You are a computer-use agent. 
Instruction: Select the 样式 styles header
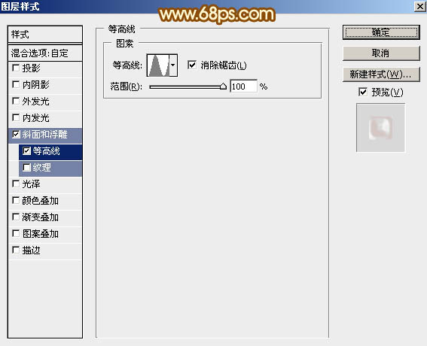(45, 35)
